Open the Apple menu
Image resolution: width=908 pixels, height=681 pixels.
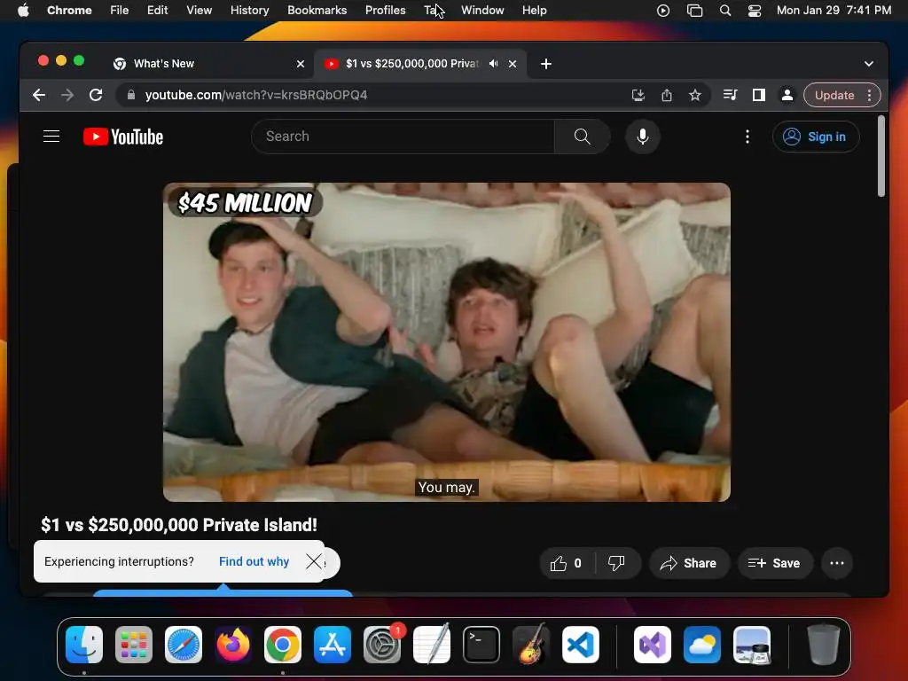tap(23, 11)
